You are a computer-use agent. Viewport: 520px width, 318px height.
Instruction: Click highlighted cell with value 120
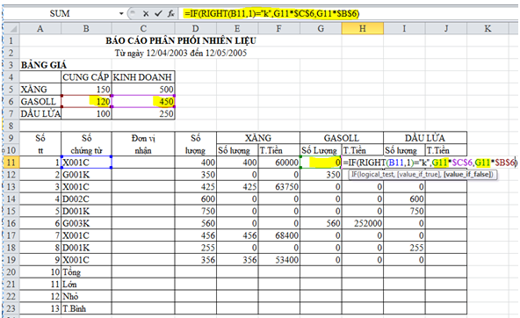tap(86, 102)
